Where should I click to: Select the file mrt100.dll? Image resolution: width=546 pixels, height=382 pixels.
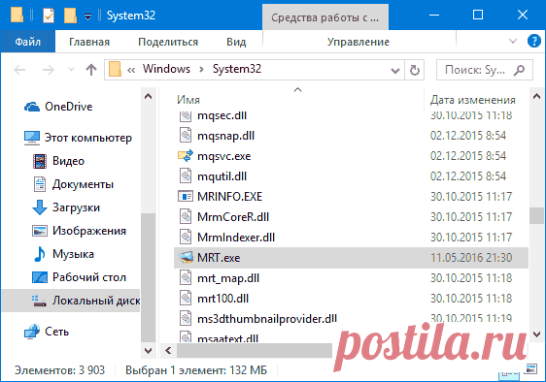pos(222,299)
